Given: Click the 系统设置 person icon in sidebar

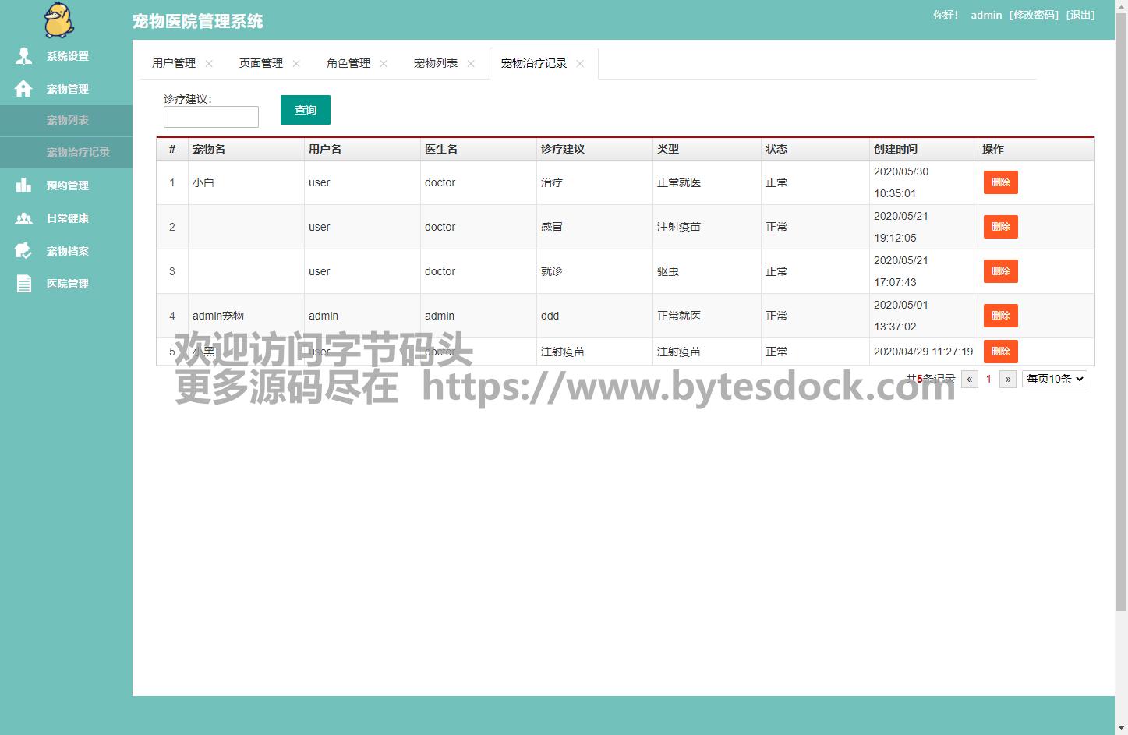Looking at the screenshot, I should click(23, 56).
